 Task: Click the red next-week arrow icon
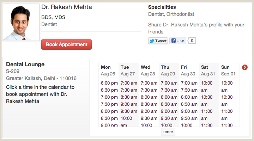tap(245, 67)
